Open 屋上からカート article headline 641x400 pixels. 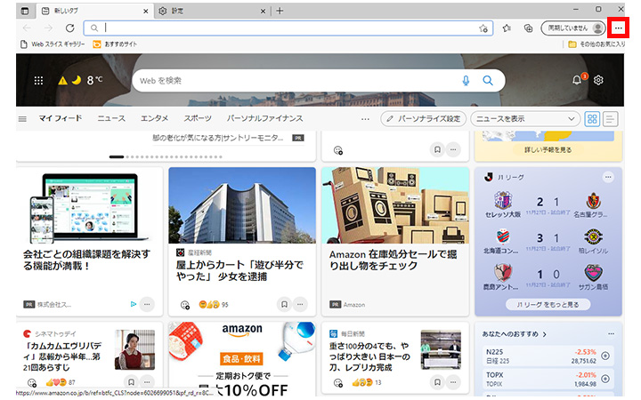click(x=240, y=270)
